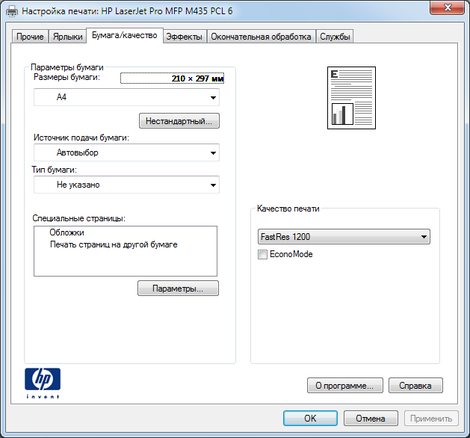The image size is (470, 438).
Task: Click the page preview thumbnail
Action: [351, 98]
